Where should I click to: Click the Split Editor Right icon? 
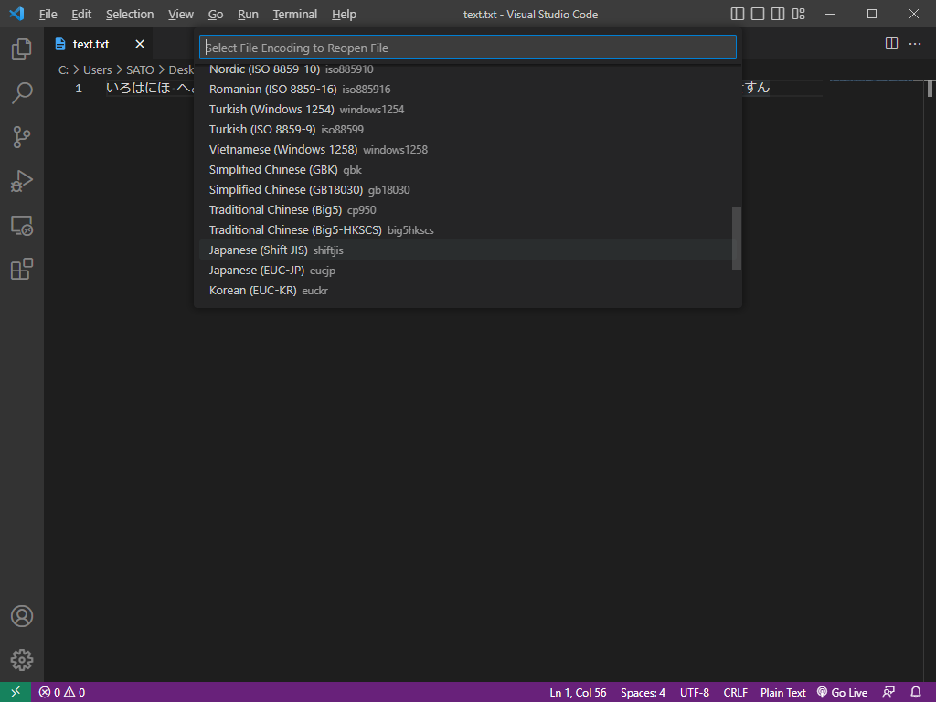click(891, 44)
